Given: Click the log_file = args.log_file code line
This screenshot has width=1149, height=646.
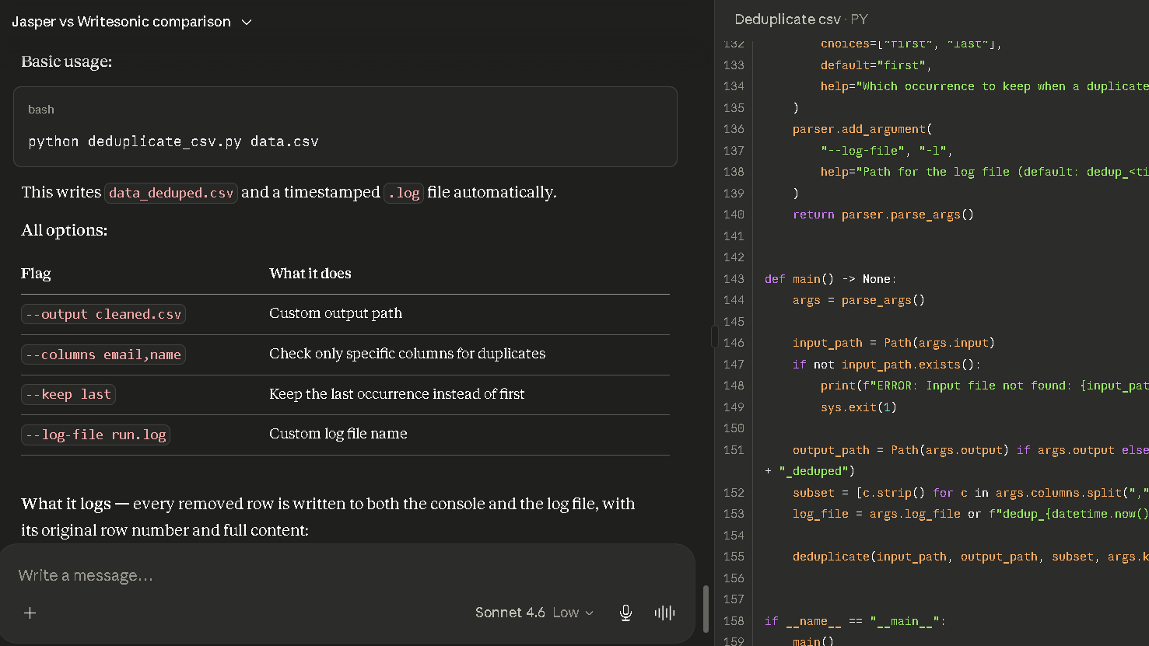Looking at the screenshot, I should pyautogui.click(x=970, y=514).
